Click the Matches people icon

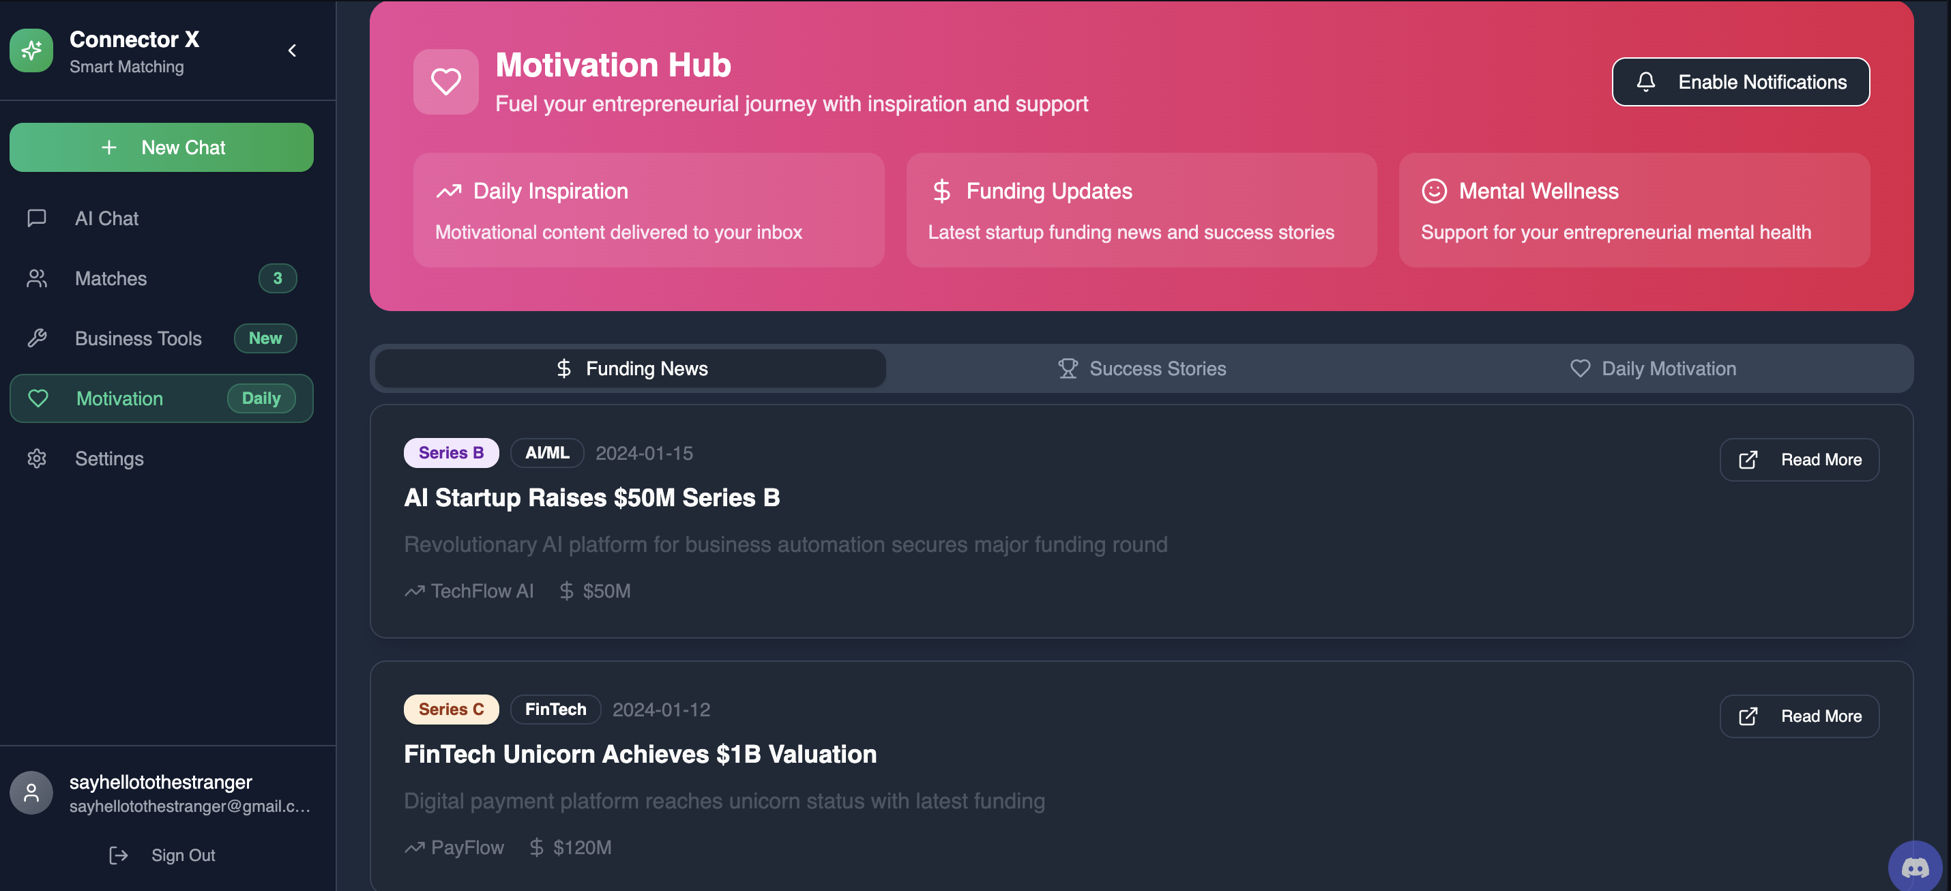[x=36, y=278]
